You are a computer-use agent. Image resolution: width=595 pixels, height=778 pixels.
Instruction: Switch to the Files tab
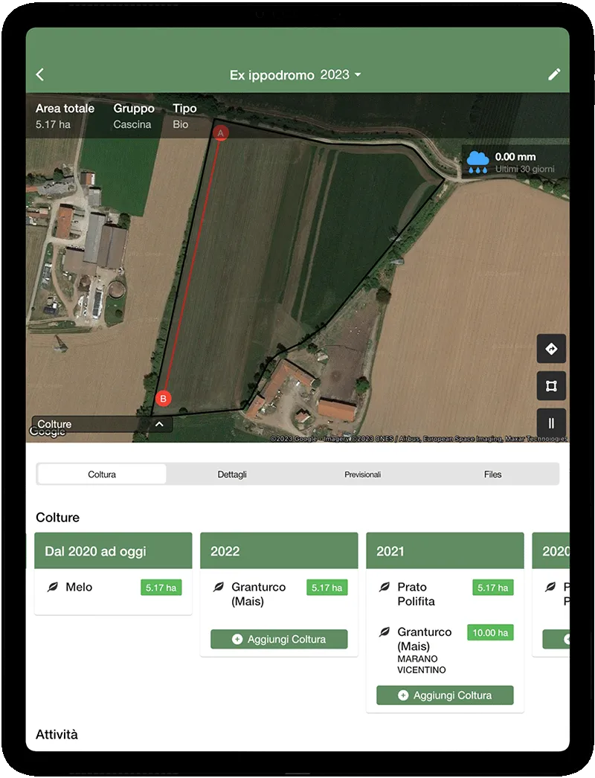pyautogui.click(x=493, y=475)
